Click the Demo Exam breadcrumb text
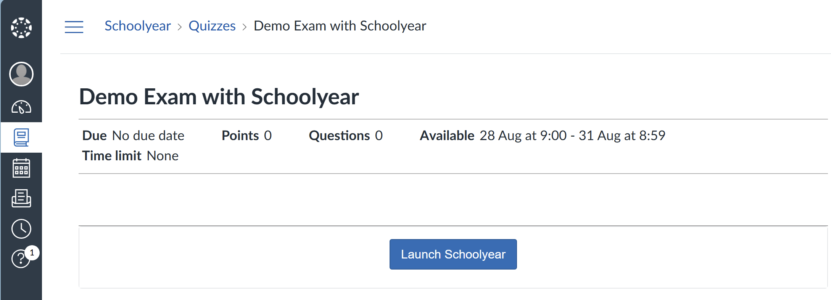Viewport: 831px width, 300px height. (x=340, y=26)
